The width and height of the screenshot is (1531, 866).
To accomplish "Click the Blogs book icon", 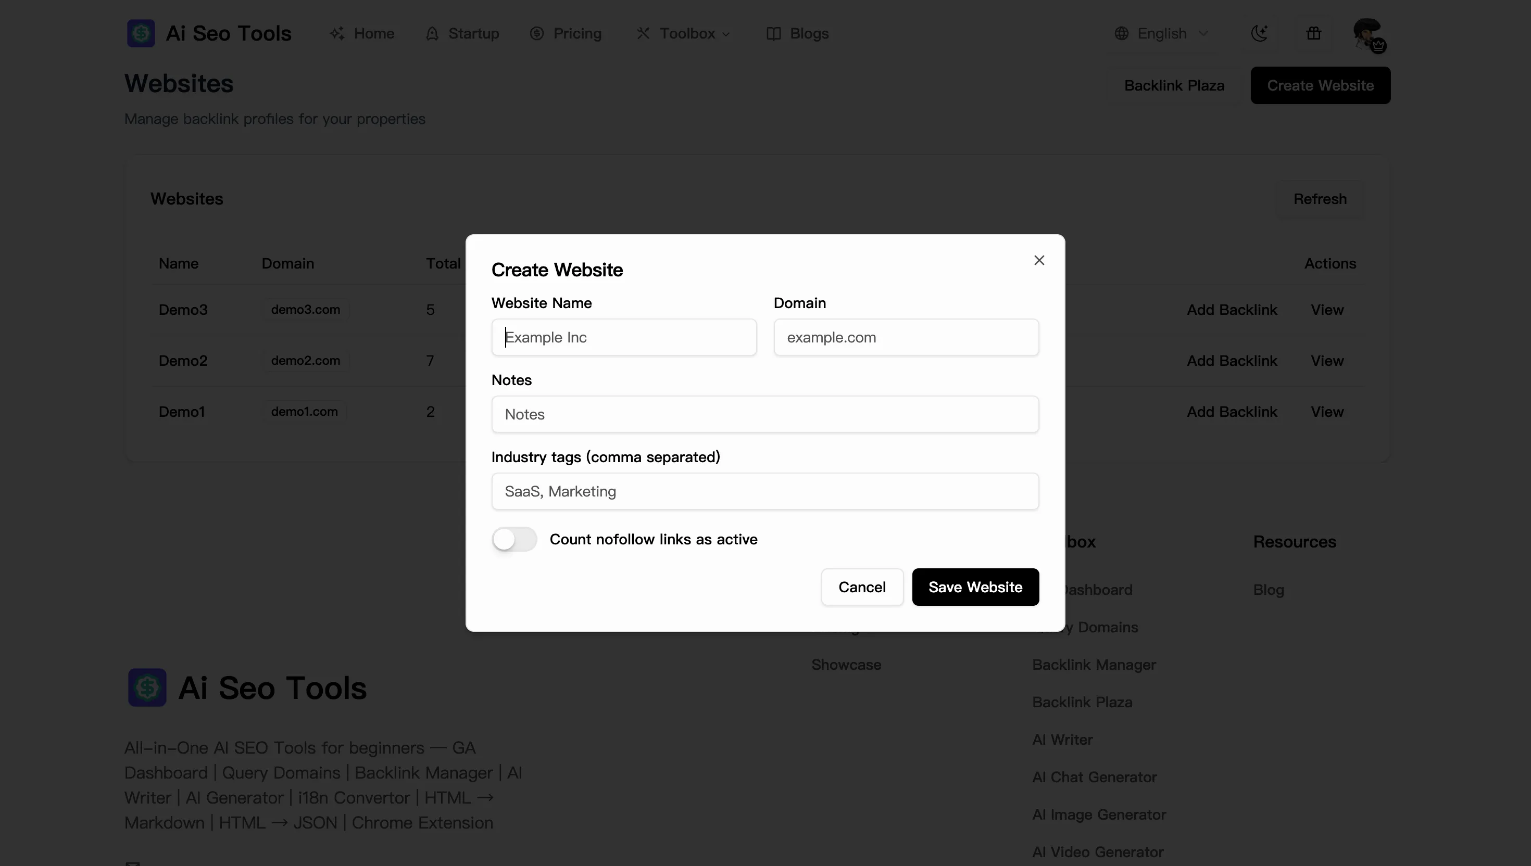I will 773,33.
